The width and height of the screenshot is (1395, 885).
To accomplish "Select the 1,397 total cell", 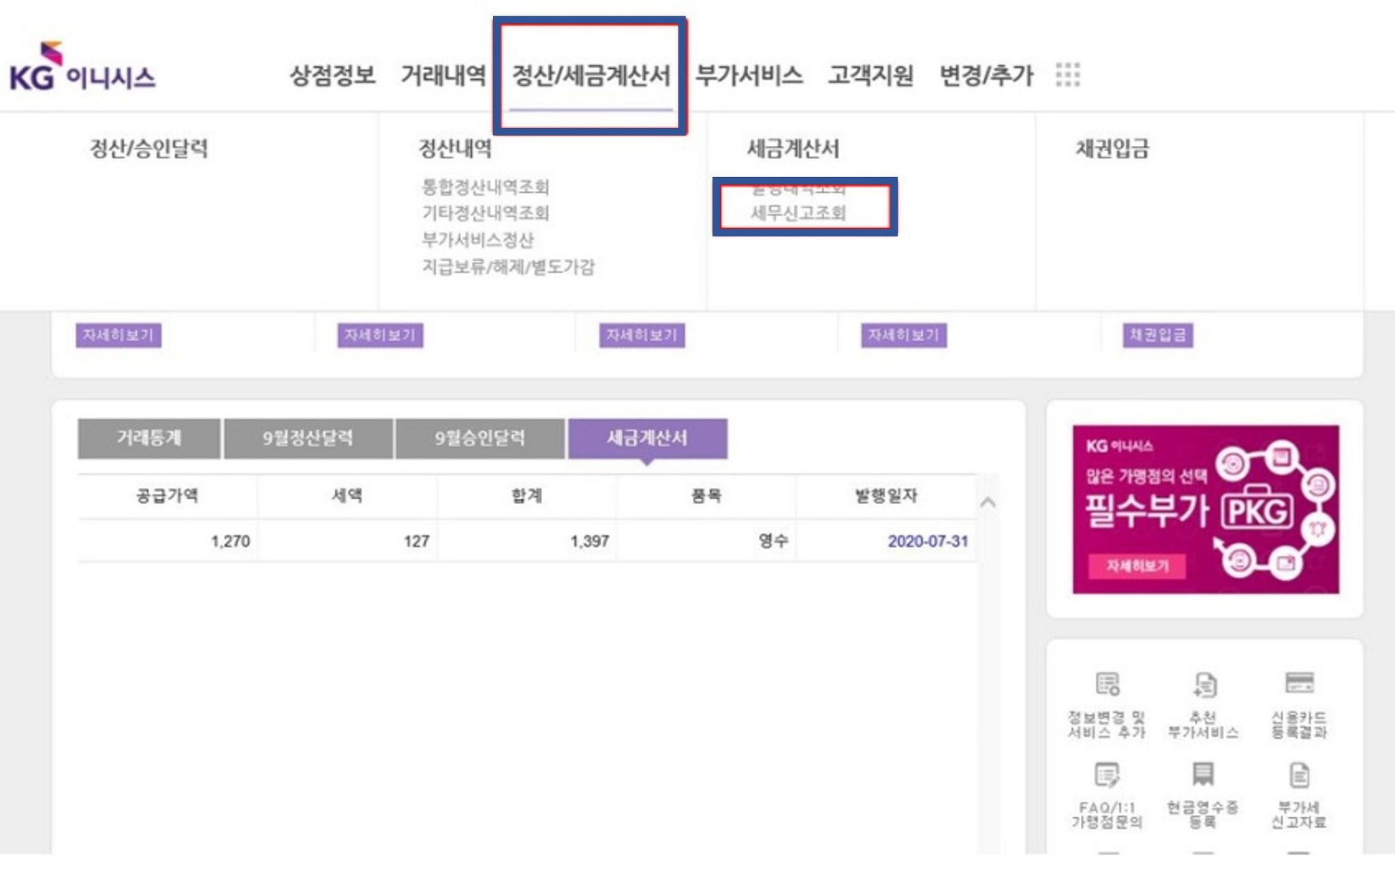I will coord(527,541).
